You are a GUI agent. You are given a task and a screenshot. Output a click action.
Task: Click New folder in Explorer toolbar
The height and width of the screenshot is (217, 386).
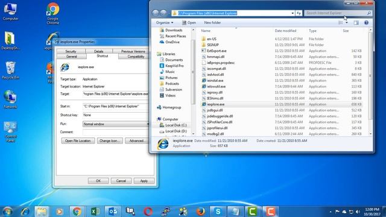(212, 23)
